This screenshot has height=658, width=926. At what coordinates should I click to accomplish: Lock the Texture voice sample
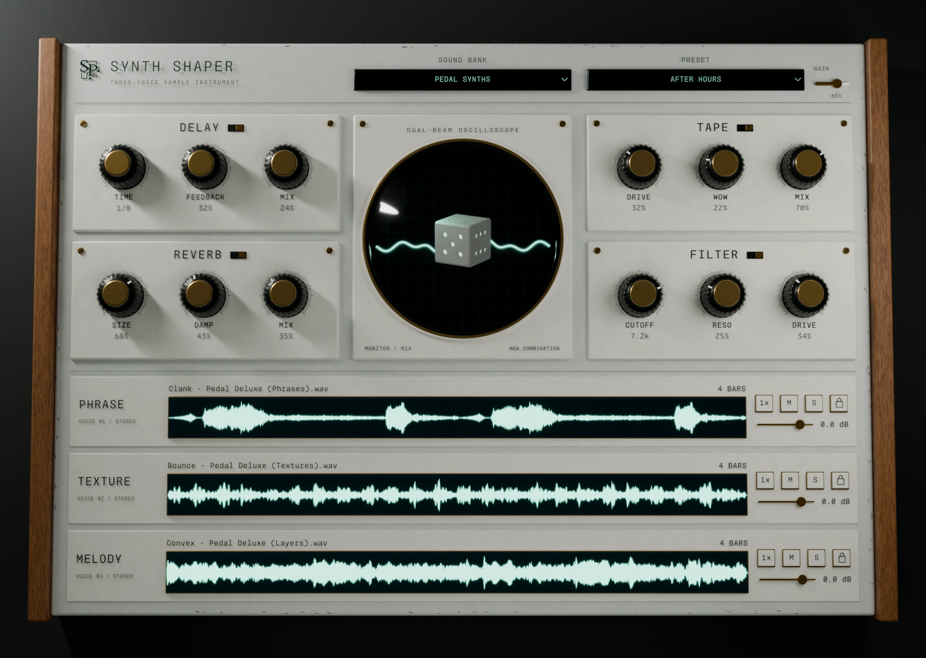coord(840,480)
